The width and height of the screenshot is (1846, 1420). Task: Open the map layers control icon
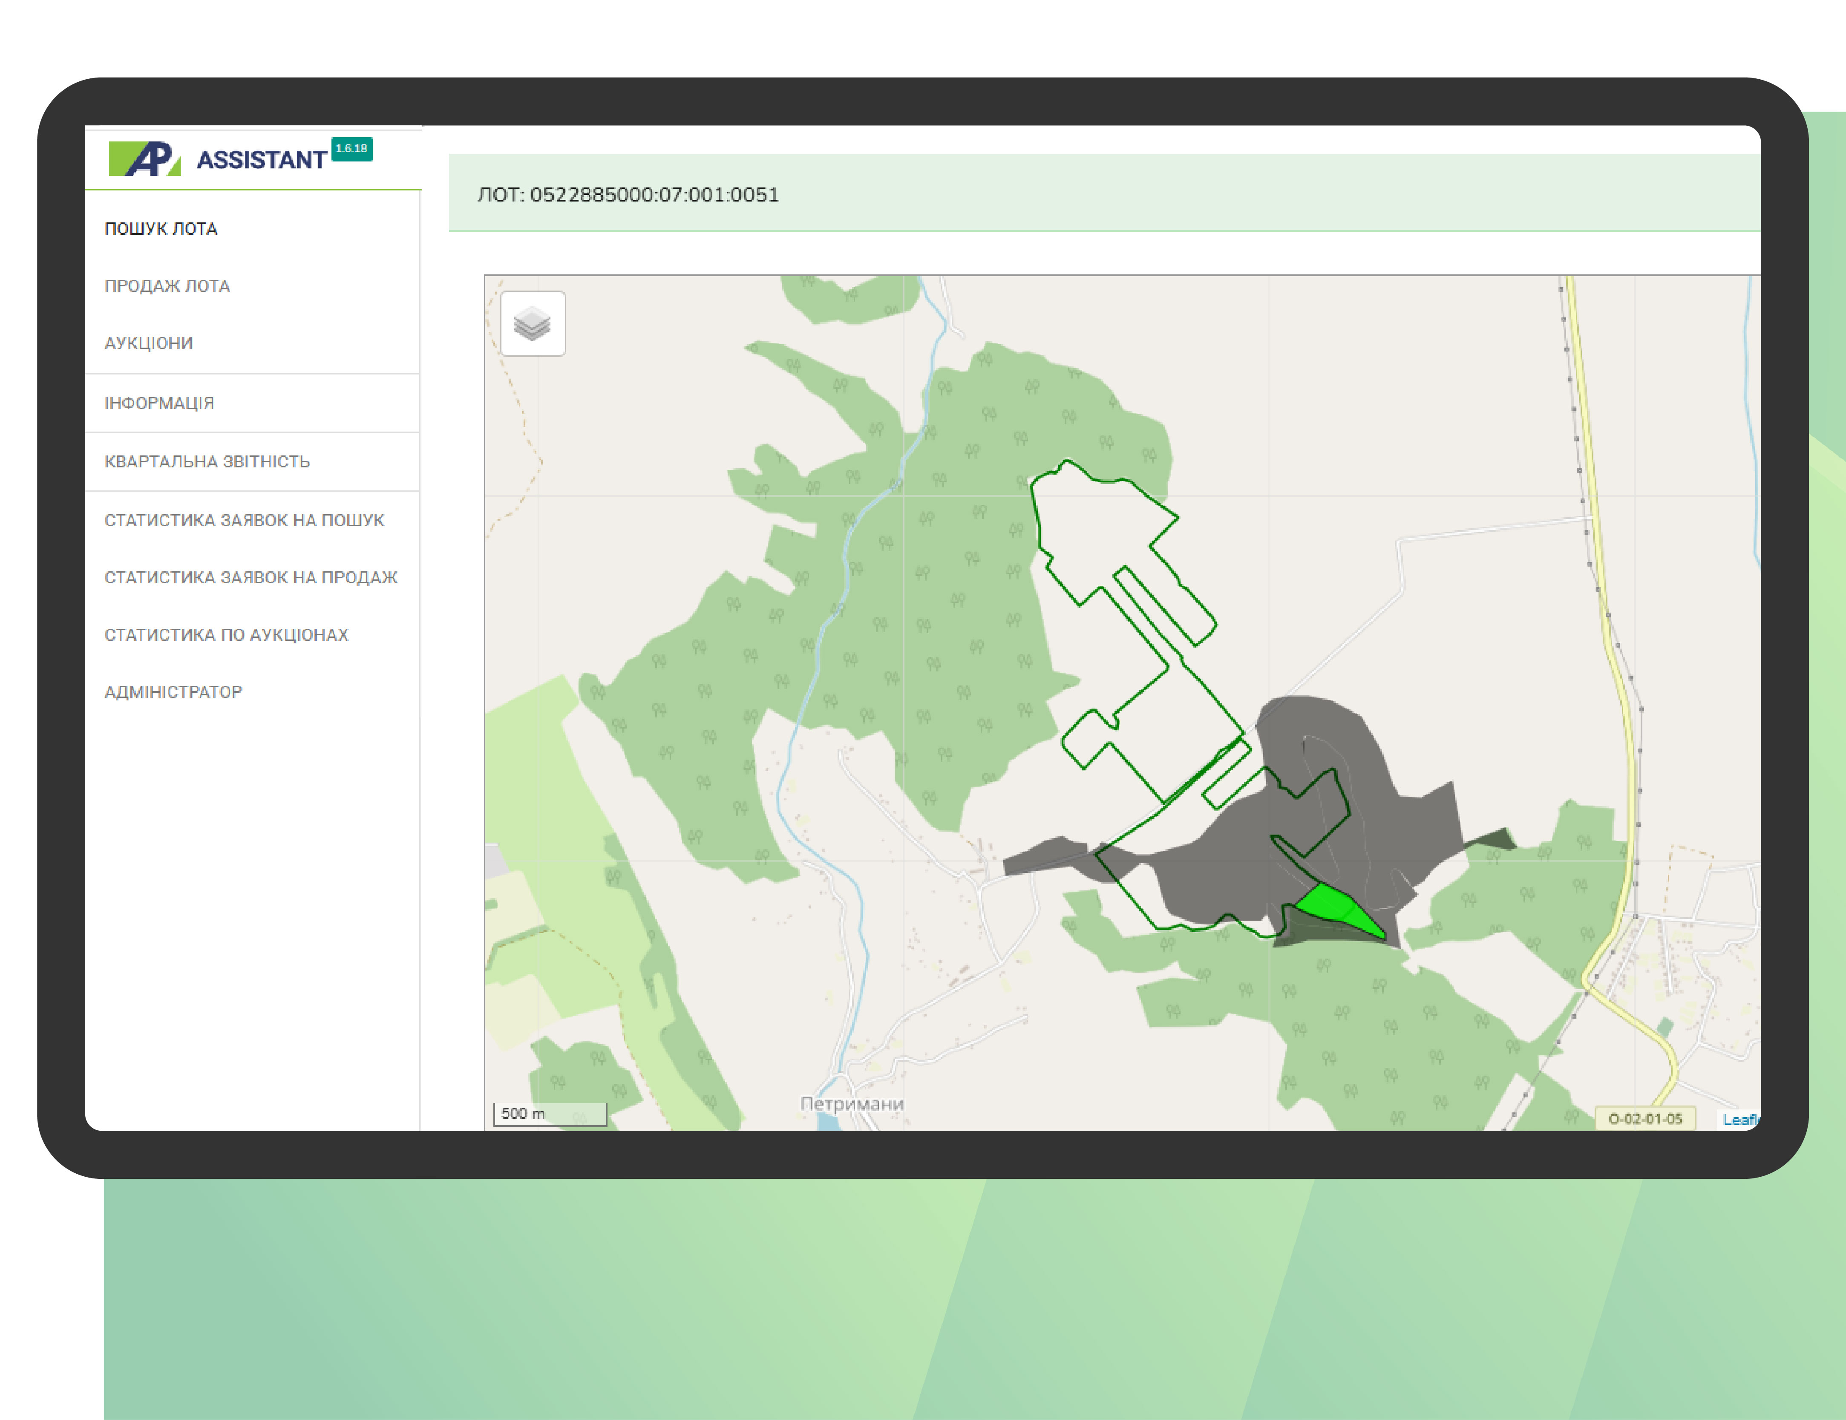pos(533,324)
